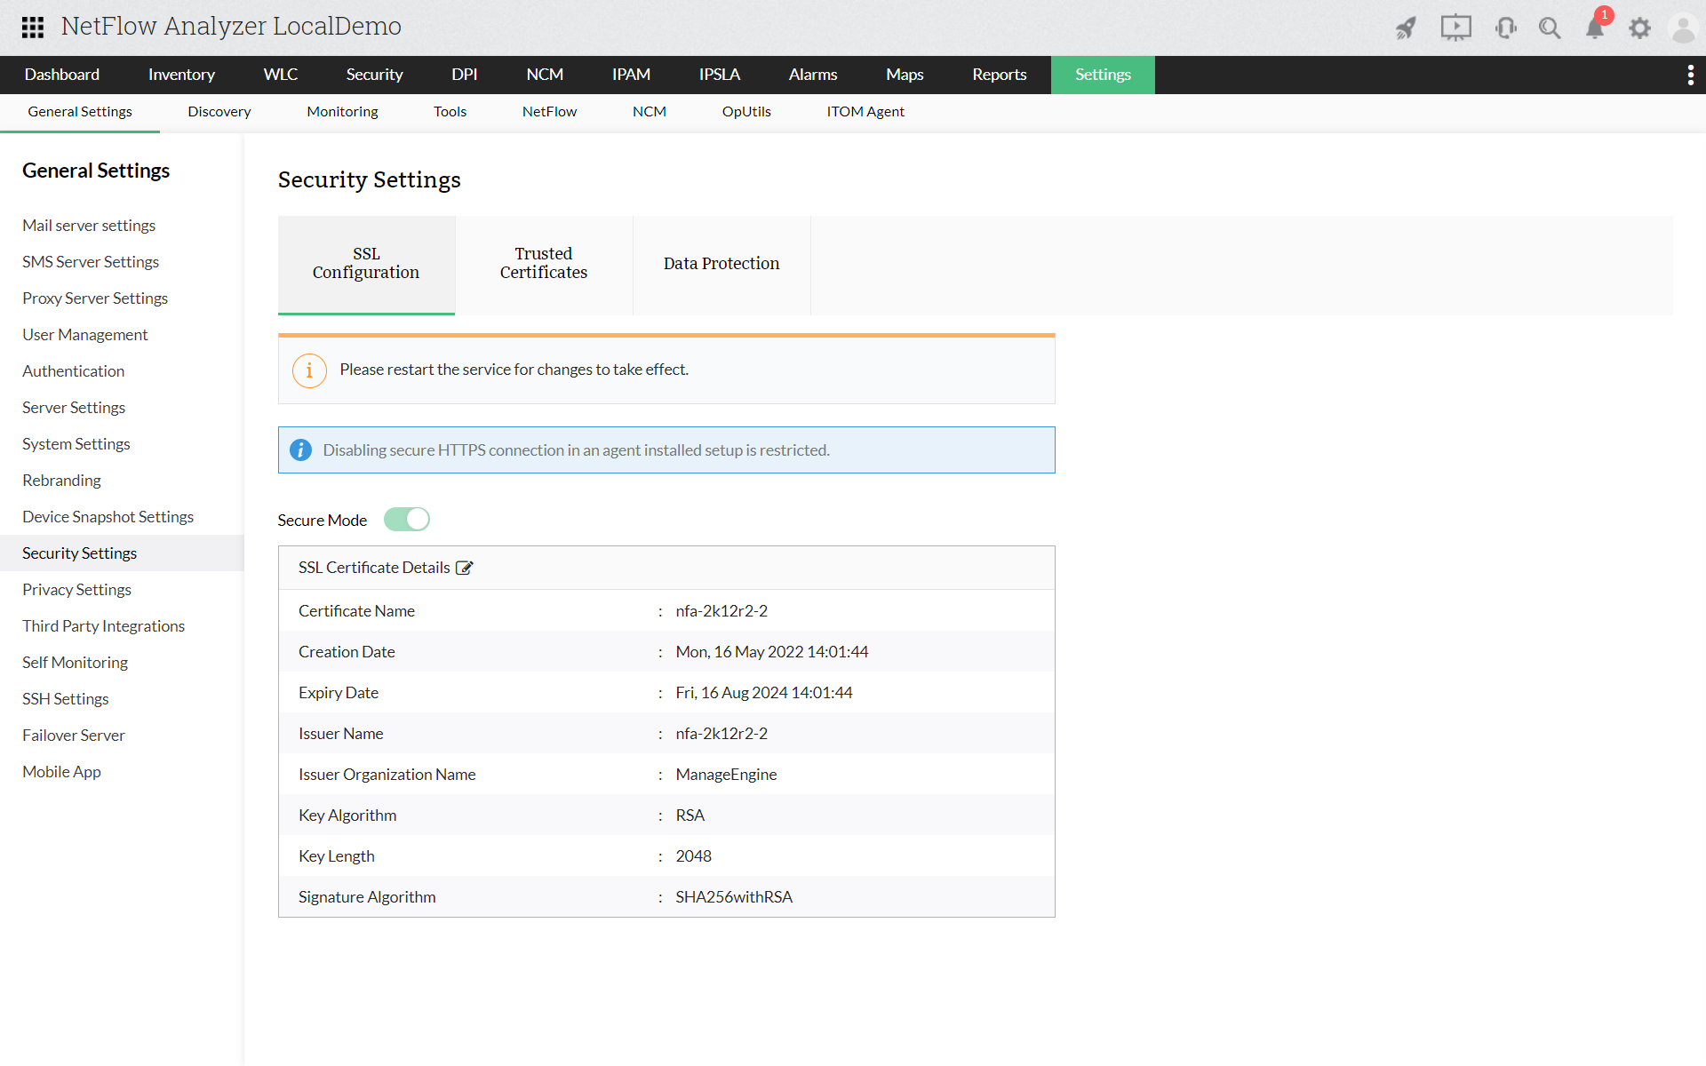Open User Management sidebar link
The height and width of the screenshot is (1066, 1706).
coord(85,335)
